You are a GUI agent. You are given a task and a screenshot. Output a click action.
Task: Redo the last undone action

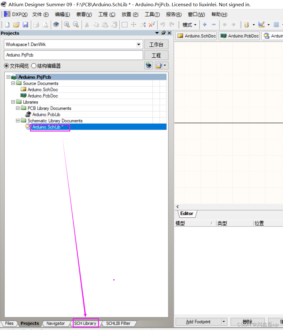172,25
